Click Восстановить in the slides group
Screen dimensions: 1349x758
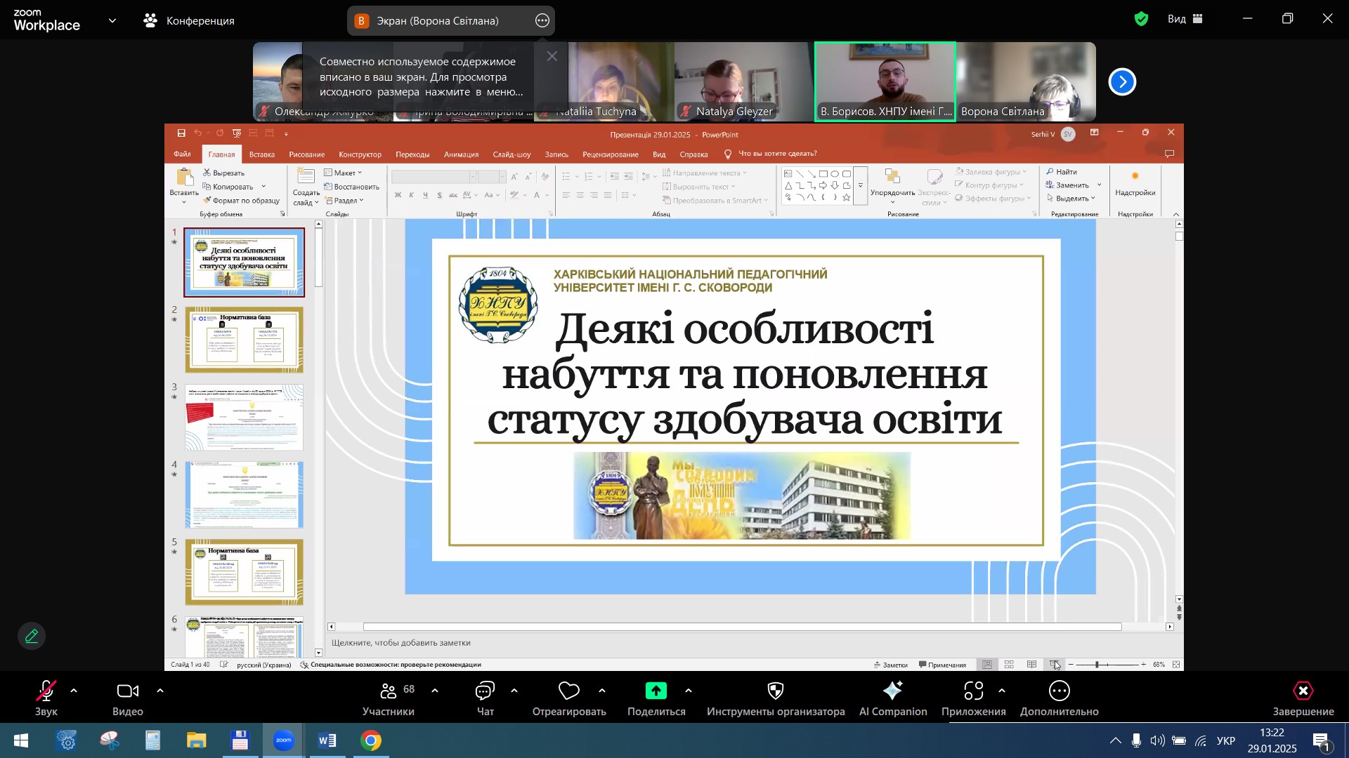click(x=351, y=187)
